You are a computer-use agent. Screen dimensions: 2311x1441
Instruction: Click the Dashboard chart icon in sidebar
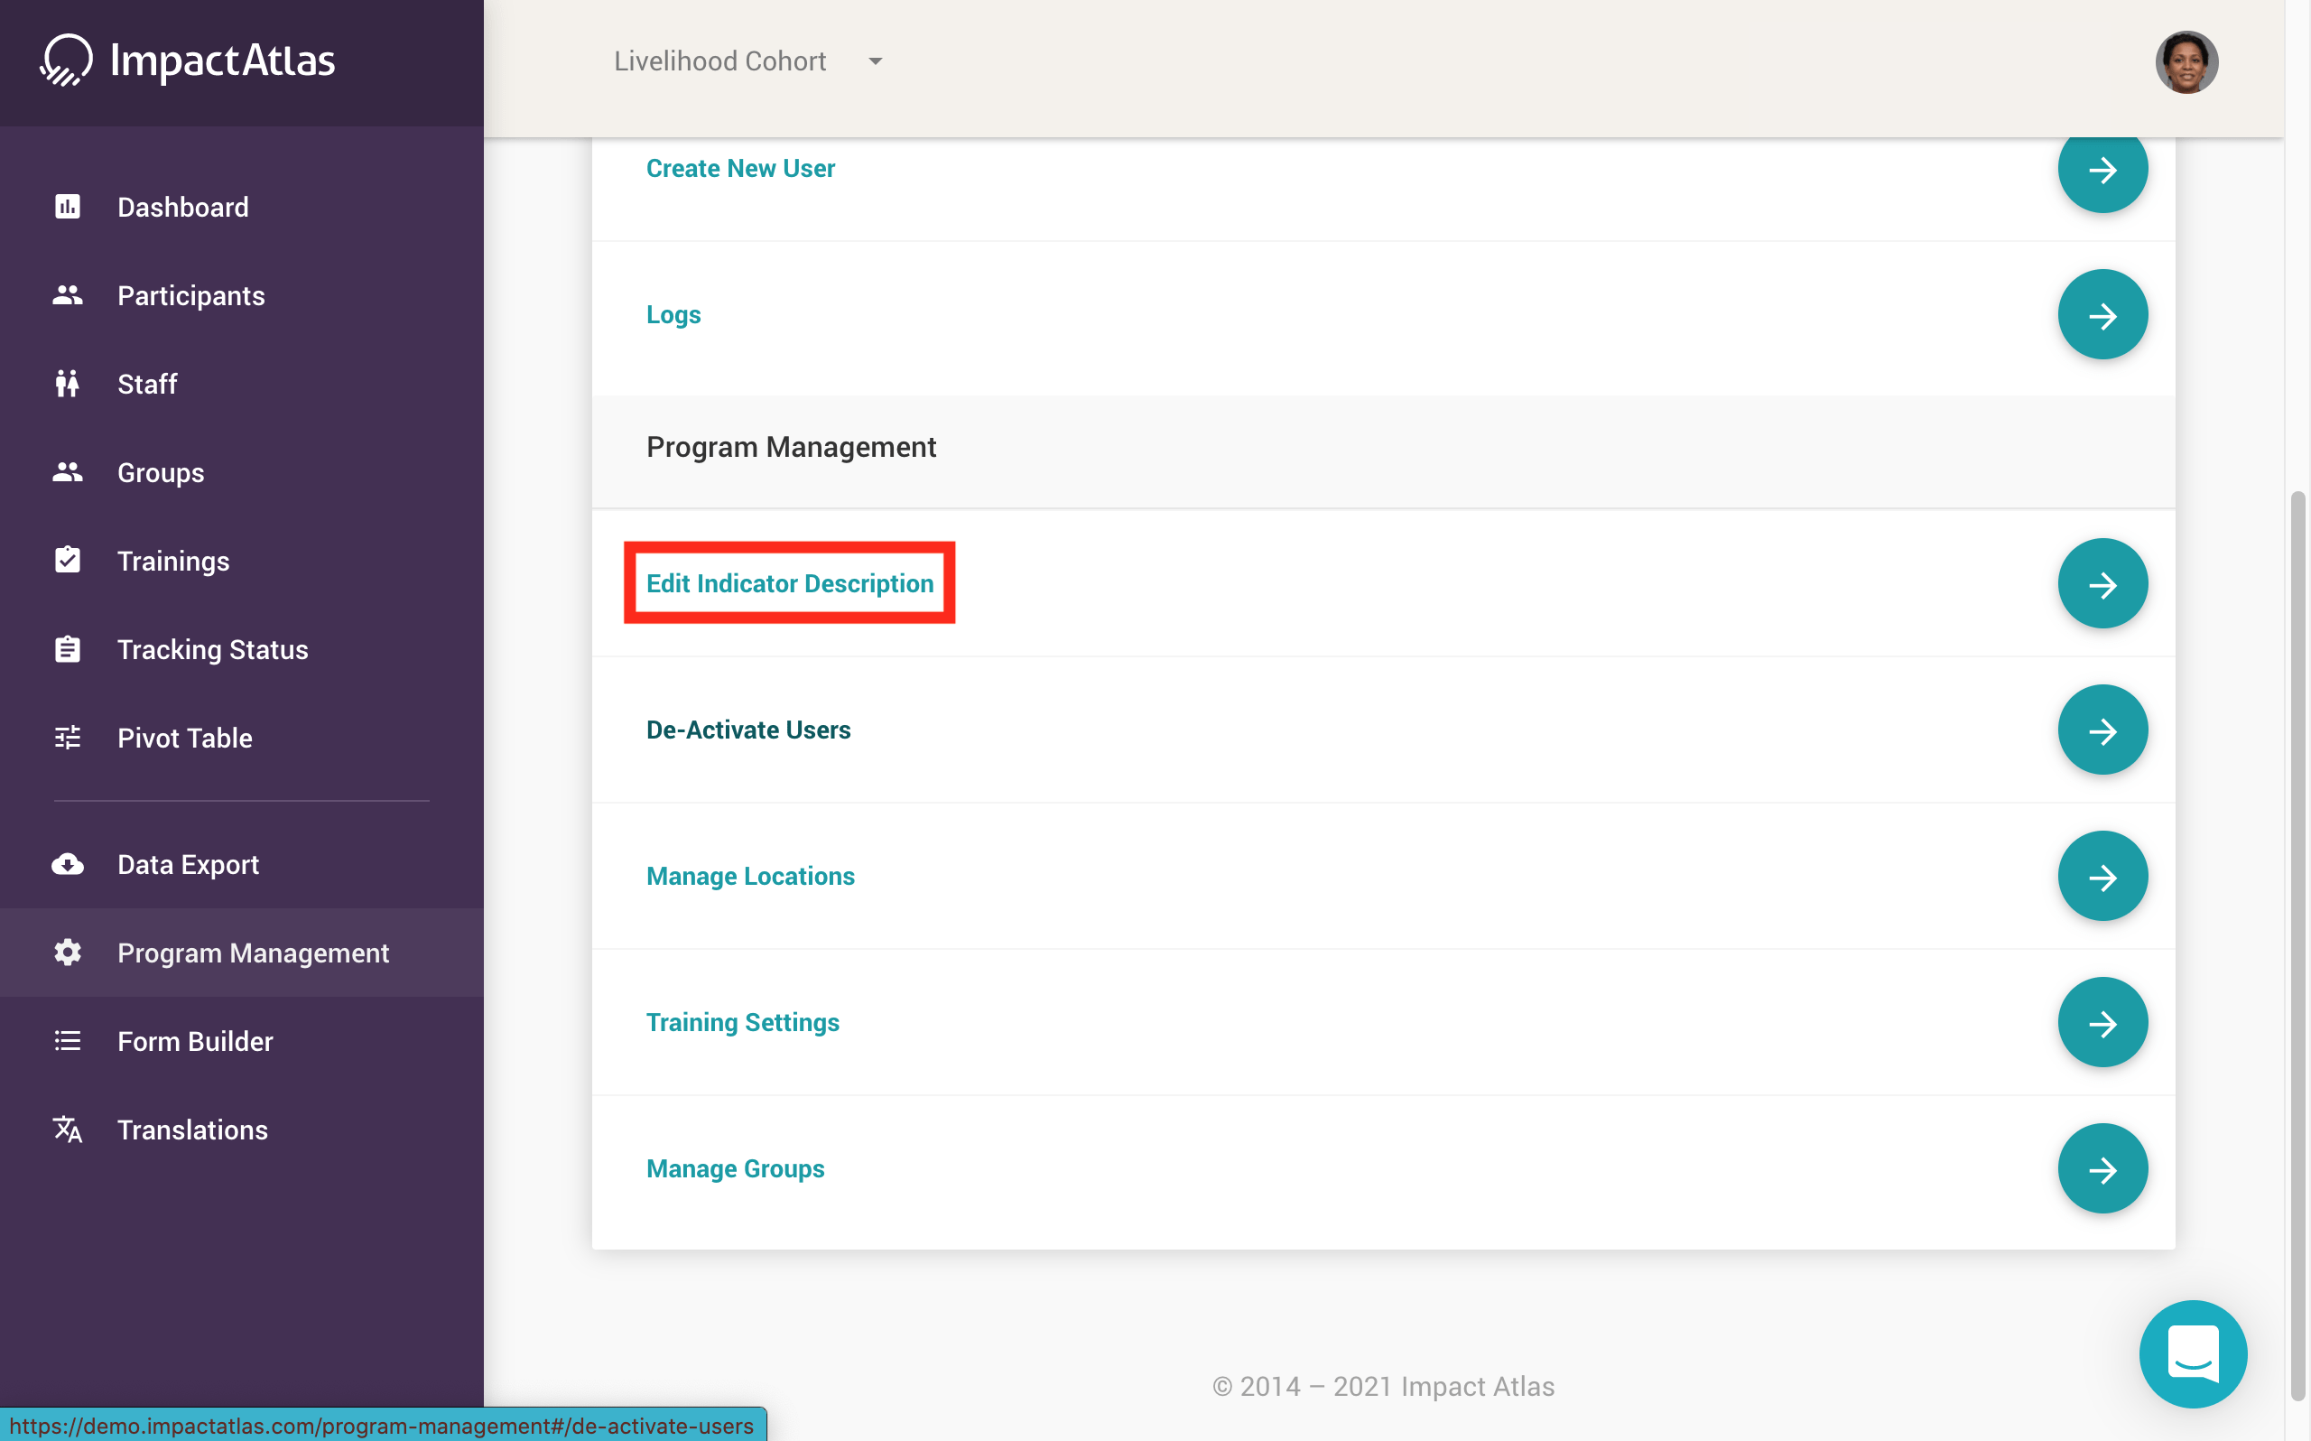(68, 207)
